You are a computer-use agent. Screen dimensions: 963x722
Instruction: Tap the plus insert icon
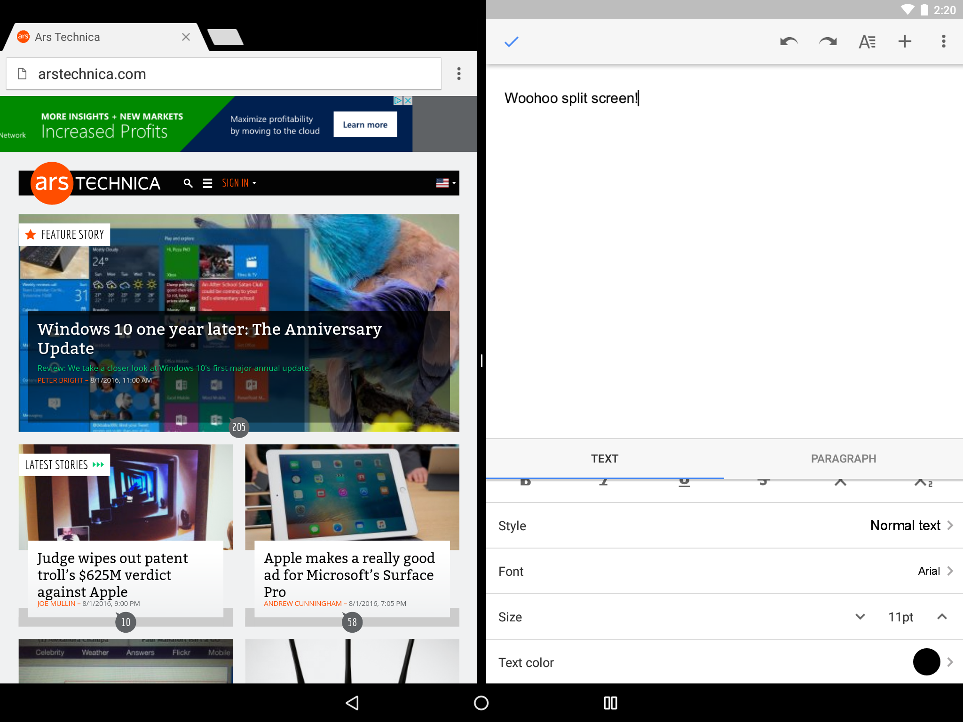pyautogui.click(x=905, y=42)
